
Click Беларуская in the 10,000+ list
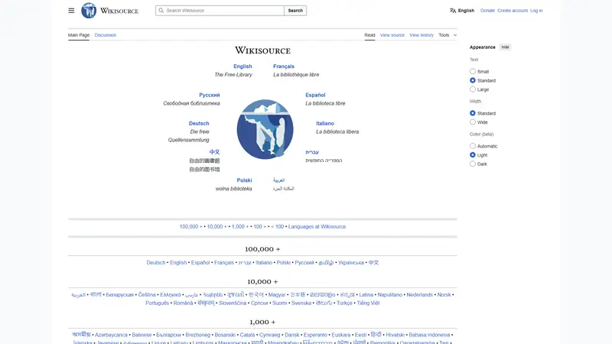tap(120, 295)
